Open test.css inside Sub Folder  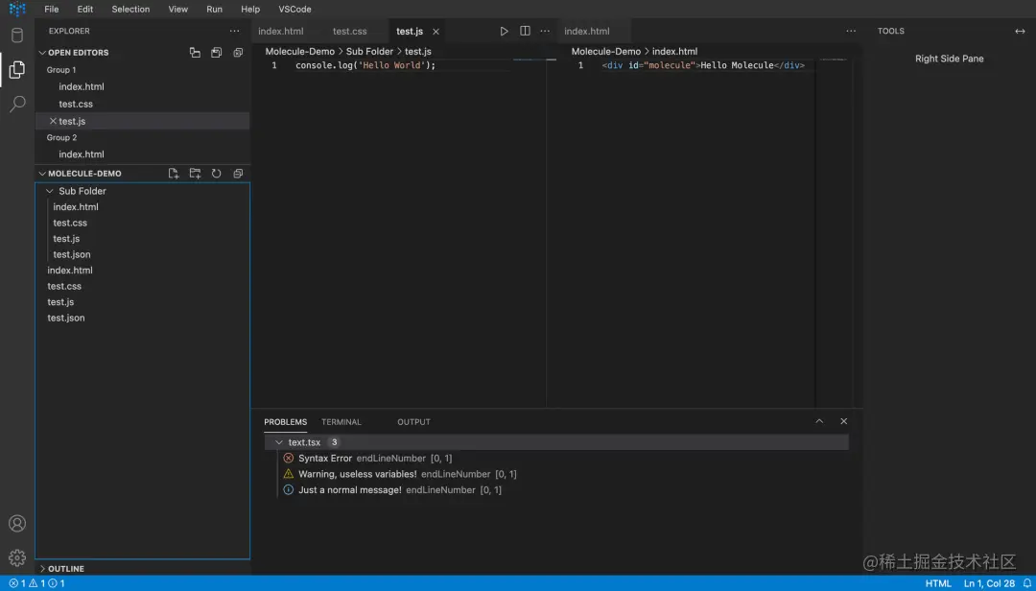[x=70, y=223]
